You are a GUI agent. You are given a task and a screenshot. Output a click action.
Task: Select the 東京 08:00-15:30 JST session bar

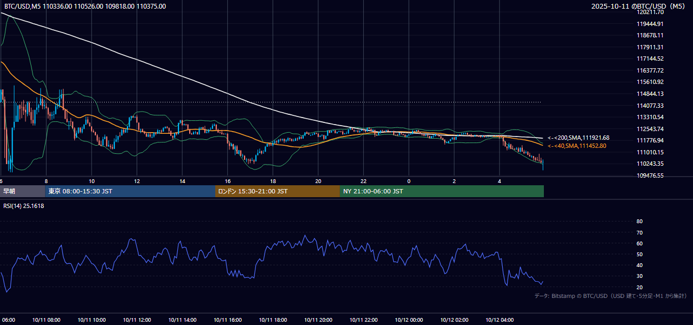130,191
